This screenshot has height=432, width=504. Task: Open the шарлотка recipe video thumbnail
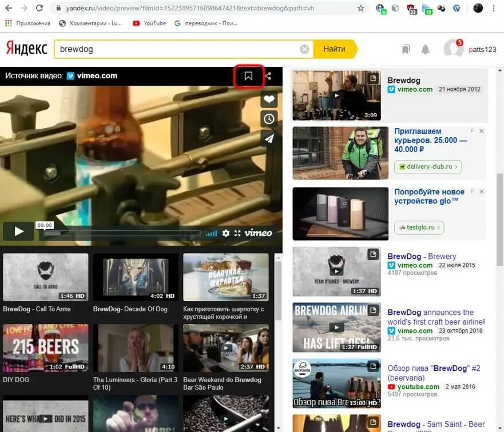225,277
